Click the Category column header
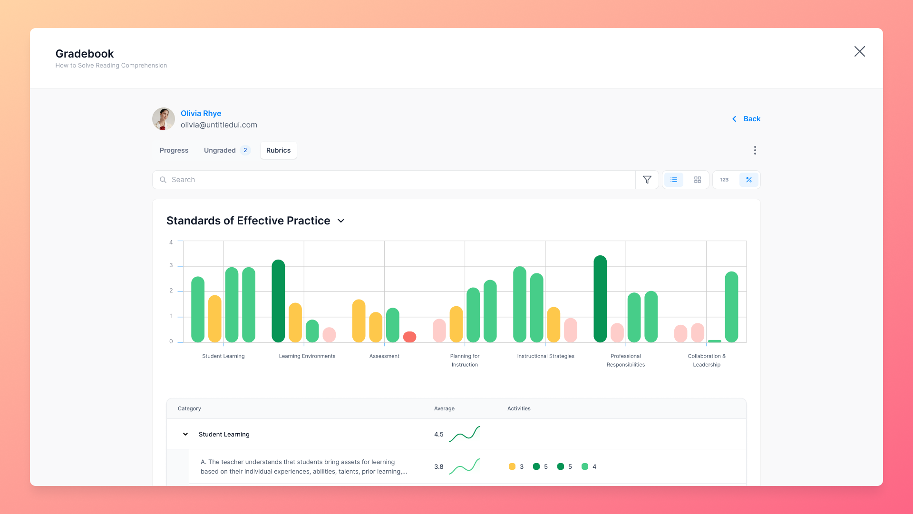 (x=189, y=408)
